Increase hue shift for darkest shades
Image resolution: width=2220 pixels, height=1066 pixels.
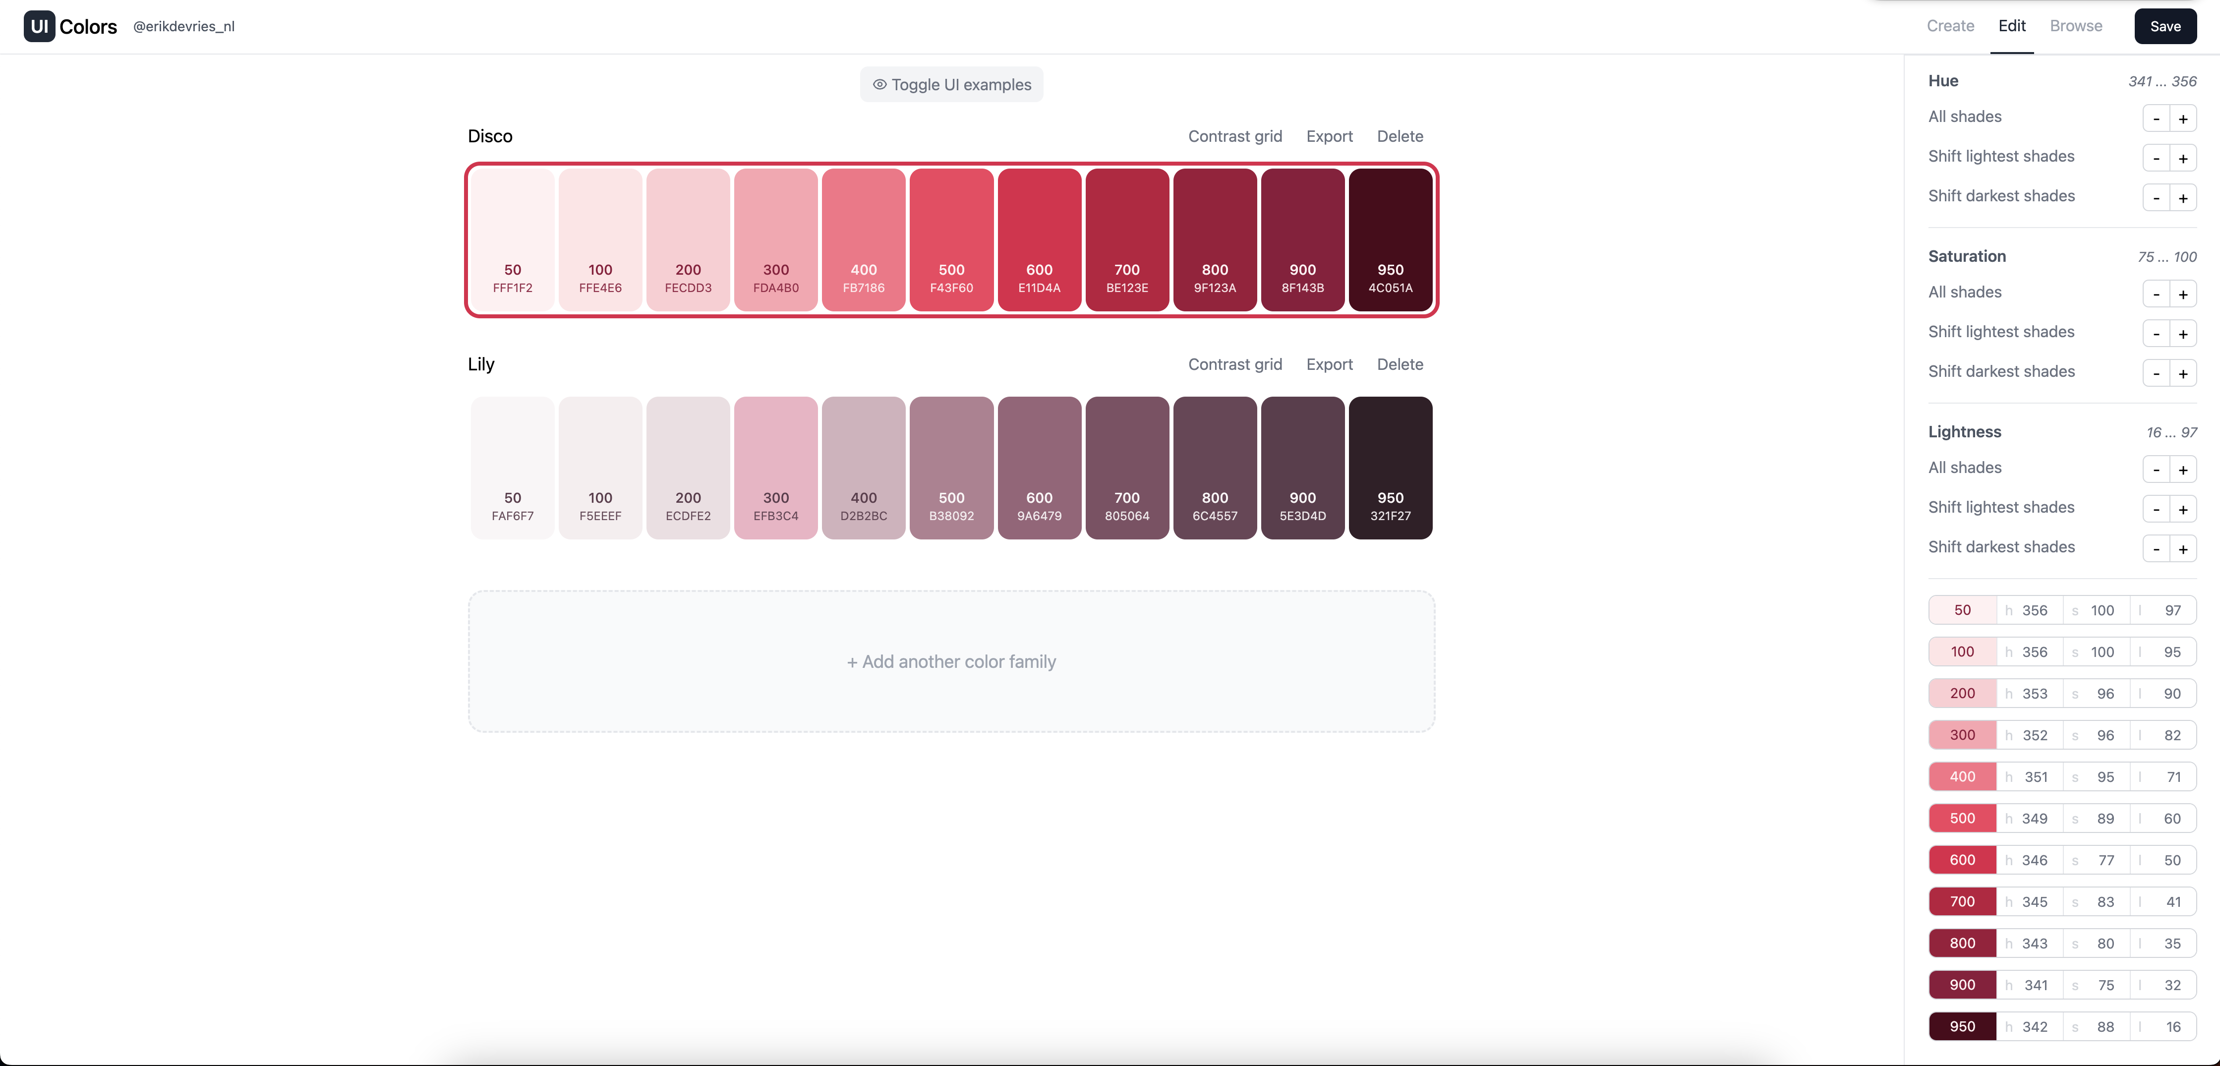tap(2183, 198)
